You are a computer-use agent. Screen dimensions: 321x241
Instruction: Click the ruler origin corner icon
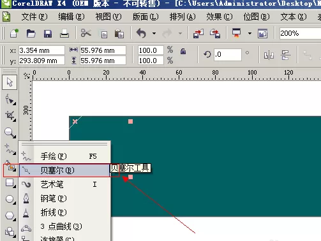point(27,75)
